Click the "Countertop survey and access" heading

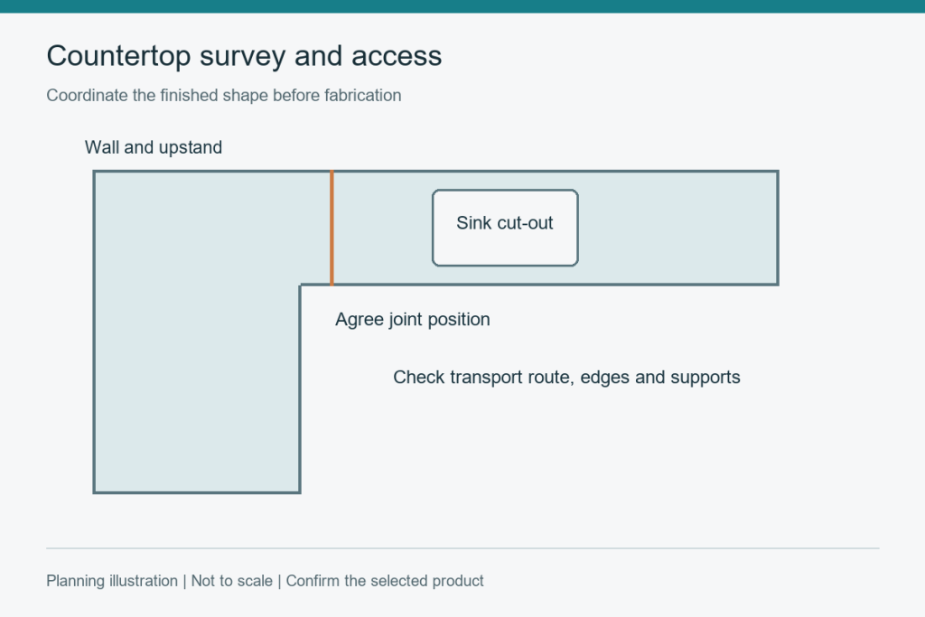point(244,57)
